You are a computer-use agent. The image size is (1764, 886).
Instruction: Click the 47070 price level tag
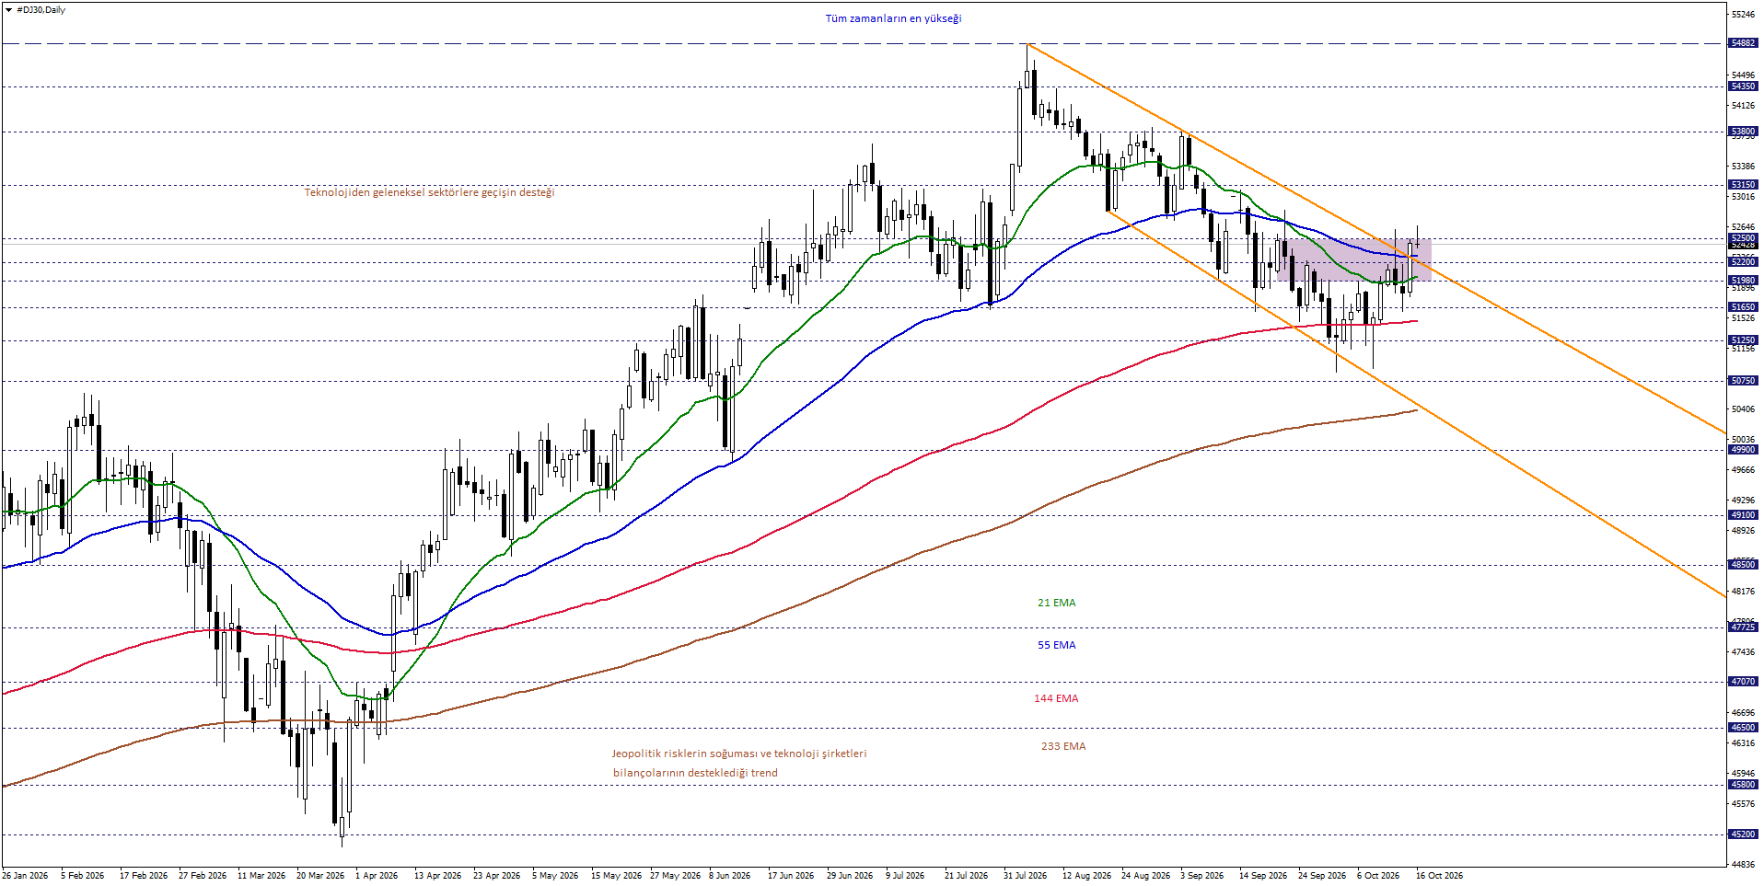point(1744,682)
